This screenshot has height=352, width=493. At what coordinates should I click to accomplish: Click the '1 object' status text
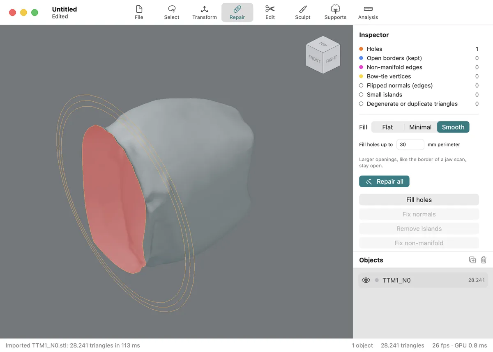click(x=362, y=345)
